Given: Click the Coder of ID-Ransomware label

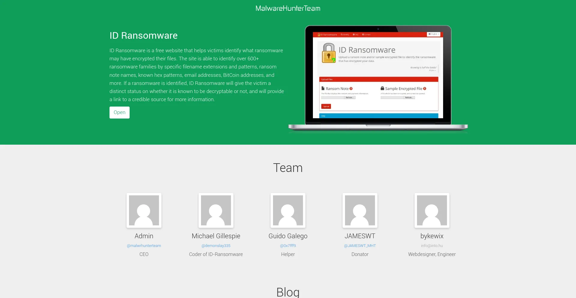Looking at the screenshot, I should pyautogui.click(x=216, y=254).
